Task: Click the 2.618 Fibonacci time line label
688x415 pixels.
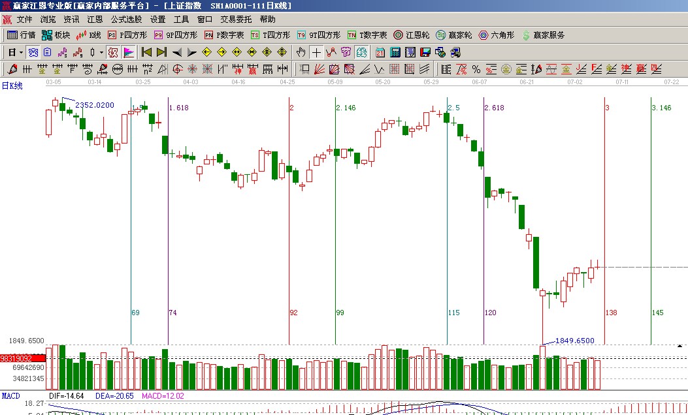Action: (x=495, y=108)
